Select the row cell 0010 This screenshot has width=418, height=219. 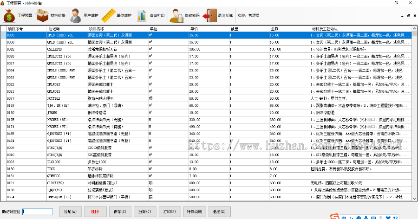[26, 155]
